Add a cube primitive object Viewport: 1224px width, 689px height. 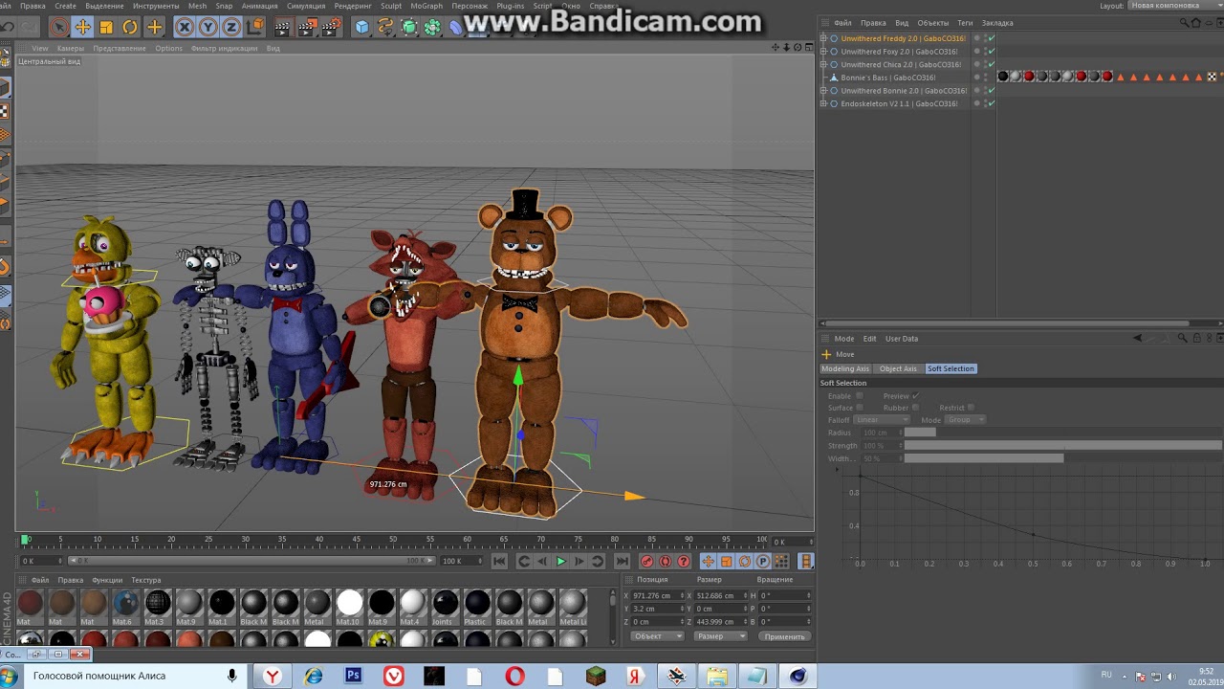[362, 27]
